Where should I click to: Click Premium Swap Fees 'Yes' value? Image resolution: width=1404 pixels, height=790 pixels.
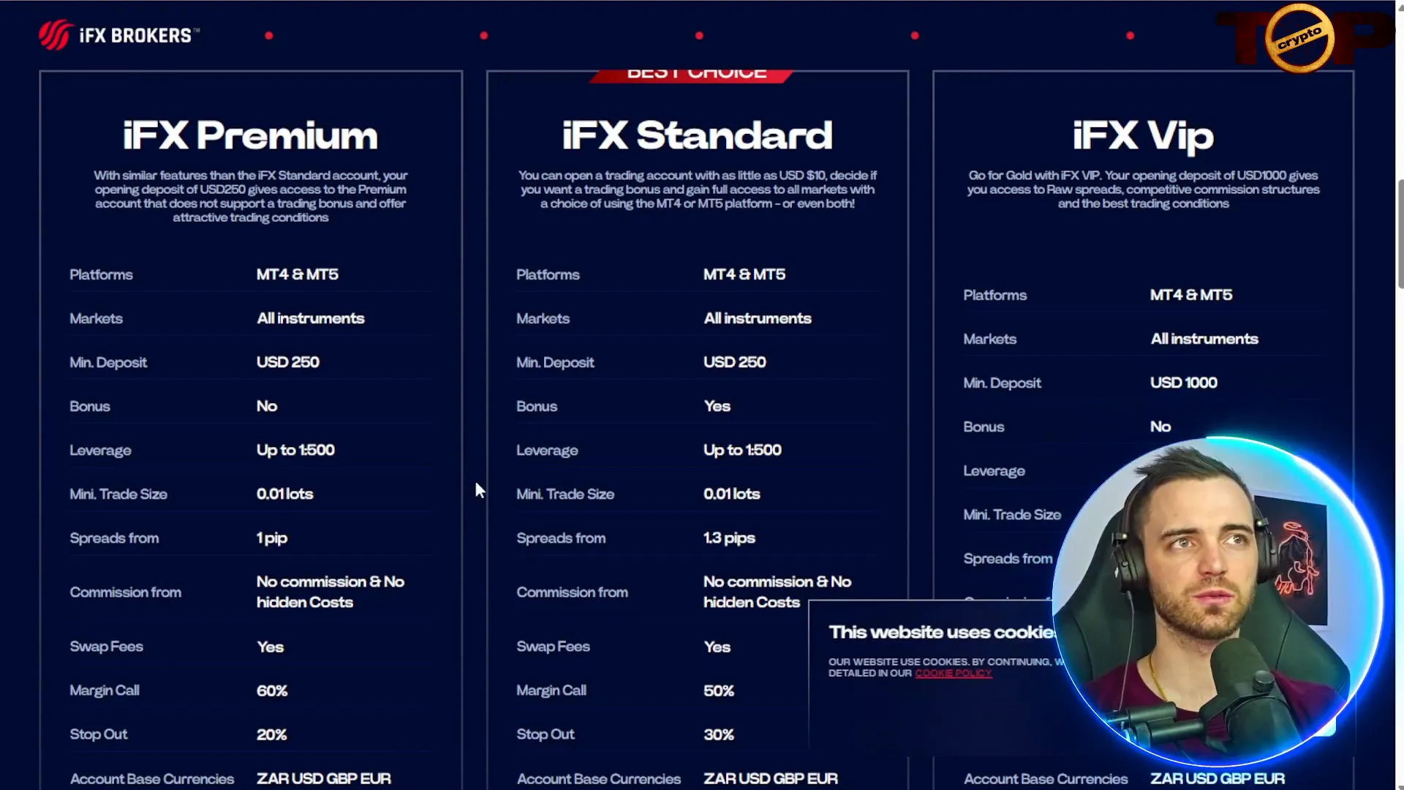(270, 647)
